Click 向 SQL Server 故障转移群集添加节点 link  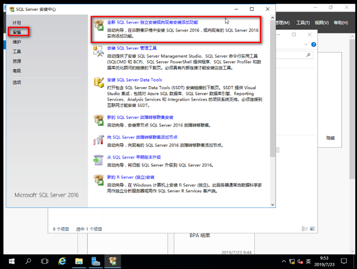(142, 137)
